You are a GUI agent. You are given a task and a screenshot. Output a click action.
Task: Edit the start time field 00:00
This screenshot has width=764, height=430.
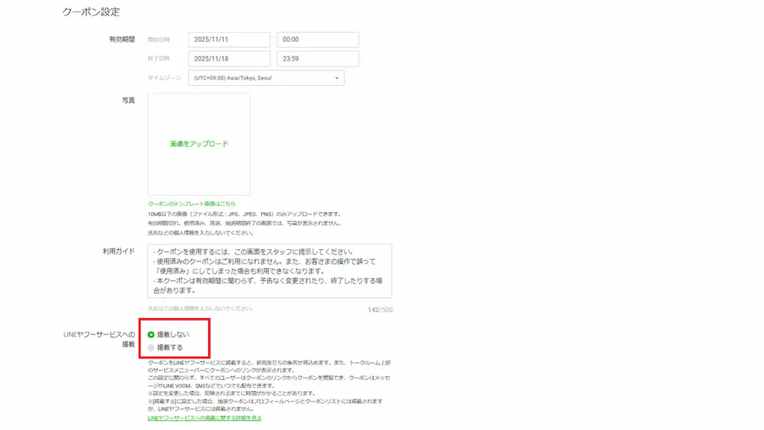[x=317, y=39]
